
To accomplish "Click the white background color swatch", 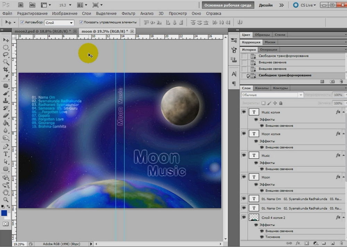I will tap(9, 218).
